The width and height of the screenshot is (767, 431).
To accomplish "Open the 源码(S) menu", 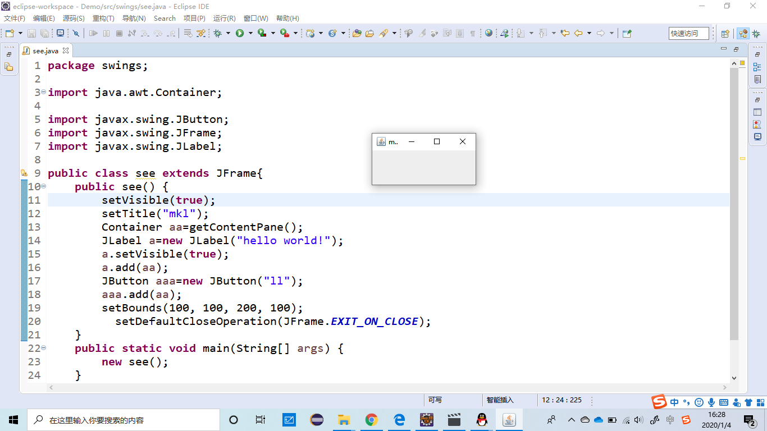I will click(74, 19).
